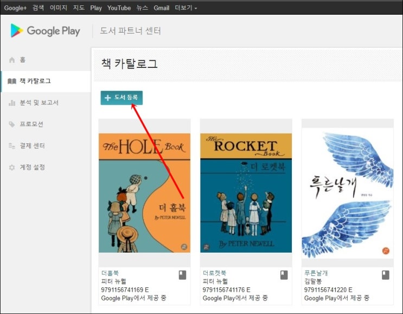Click the Google Play logo

(x=45, y=30)
